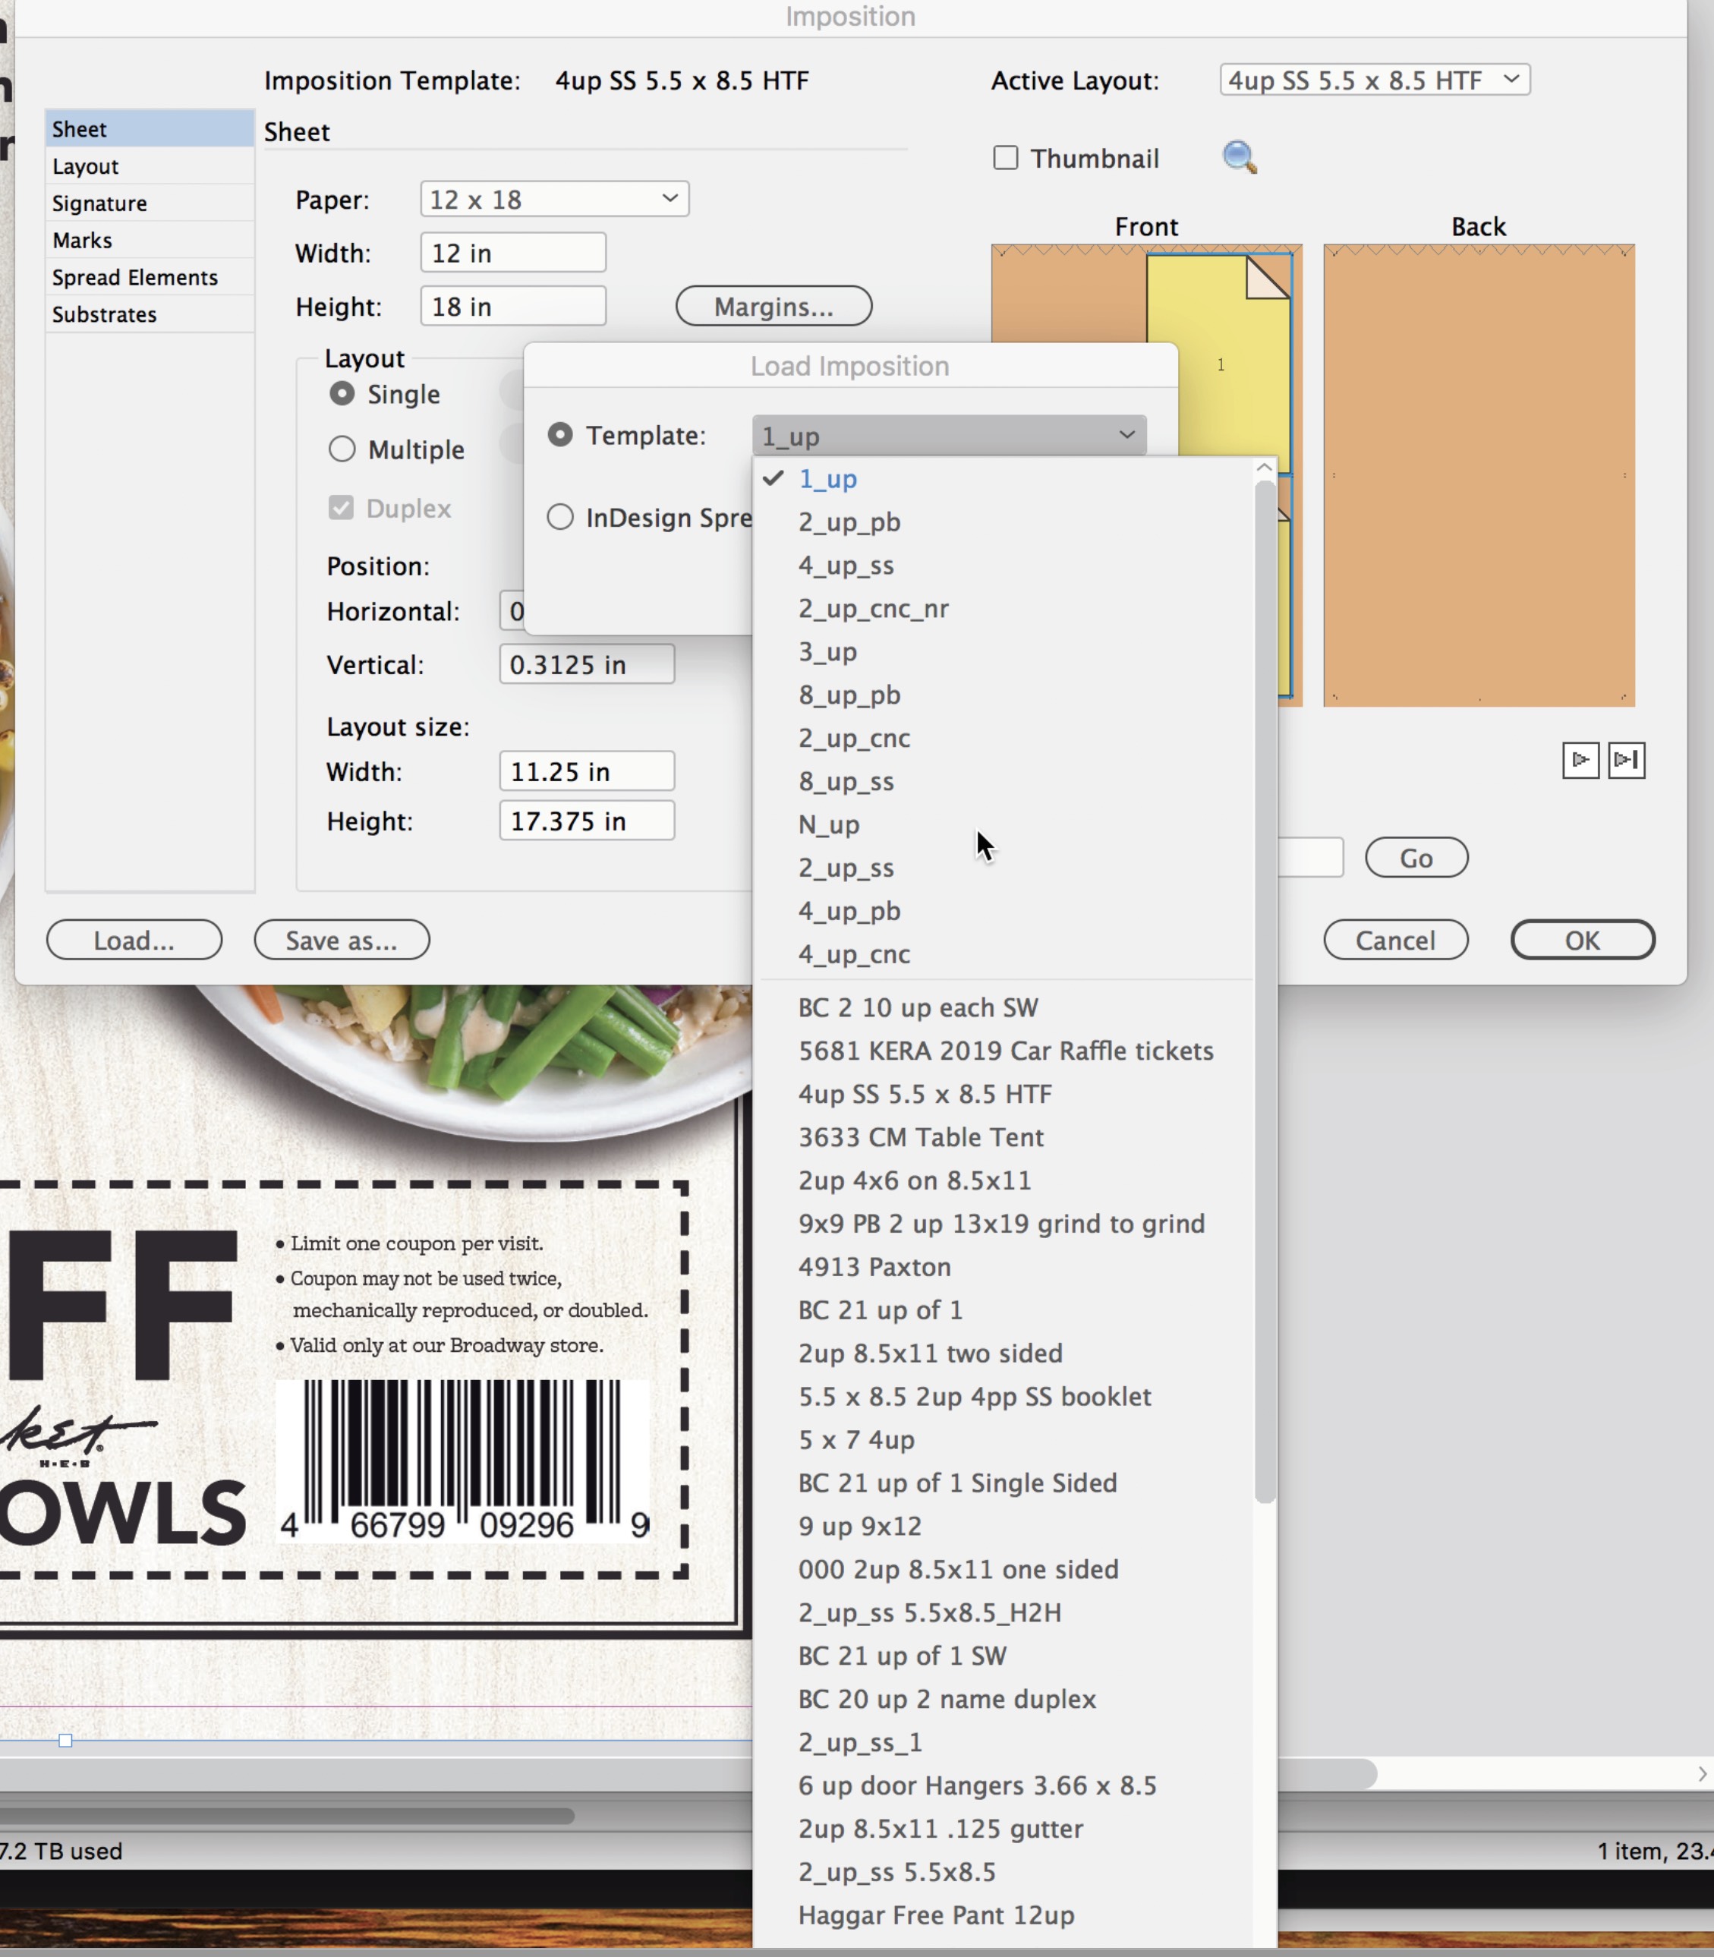The width and height of the screenshot is (1714, 1957).
Task: Click the Vertical position input field
Action: [586, 665]
